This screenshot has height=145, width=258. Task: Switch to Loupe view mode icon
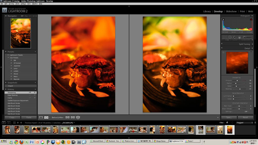(41, 118)
